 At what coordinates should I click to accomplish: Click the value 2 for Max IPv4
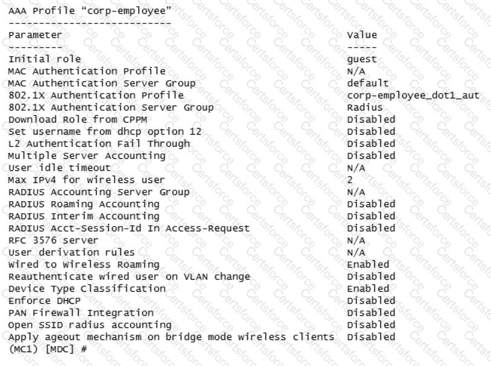pyautogui.click(x=350, y=180)
